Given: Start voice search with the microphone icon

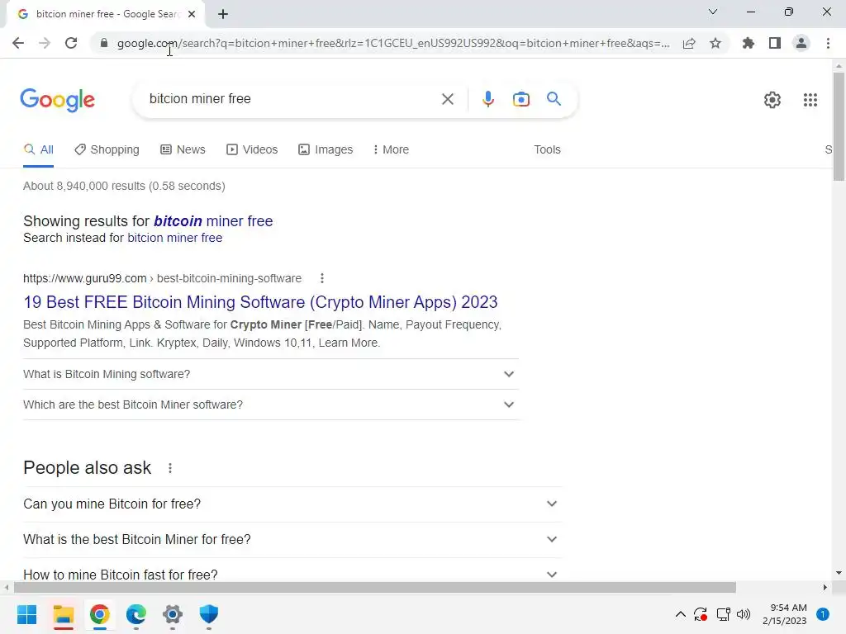Looking at the screenshot, I should coord(487,99).
